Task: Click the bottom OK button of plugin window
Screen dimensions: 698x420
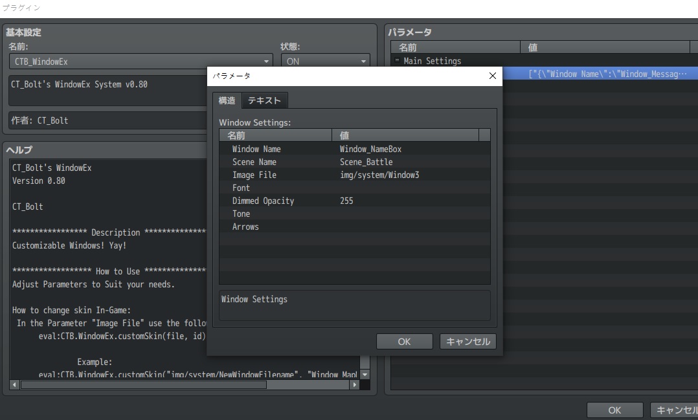Action: pos(614,410)
